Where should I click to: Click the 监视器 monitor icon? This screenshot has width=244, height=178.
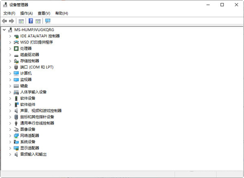click(16, 79)
